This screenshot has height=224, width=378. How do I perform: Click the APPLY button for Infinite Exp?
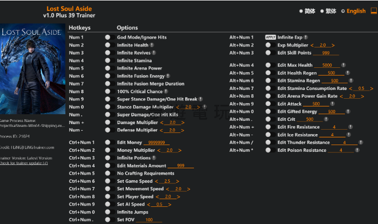coord(271,37)
